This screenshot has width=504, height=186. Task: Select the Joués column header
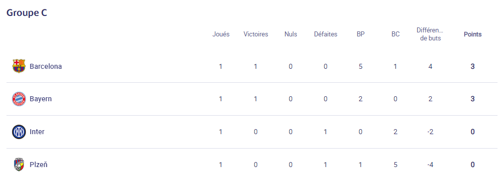pos(221,34)
